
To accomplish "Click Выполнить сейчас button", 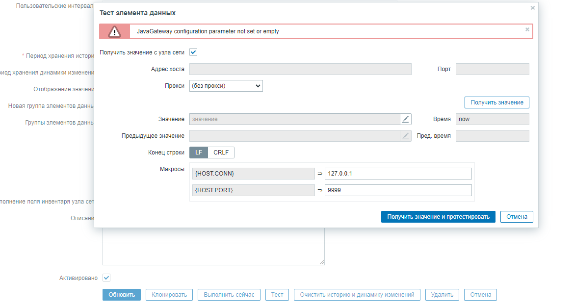I will (229, 295).
